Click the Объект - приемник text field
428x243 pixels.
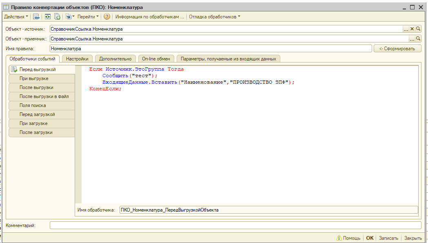coord(229,39)
